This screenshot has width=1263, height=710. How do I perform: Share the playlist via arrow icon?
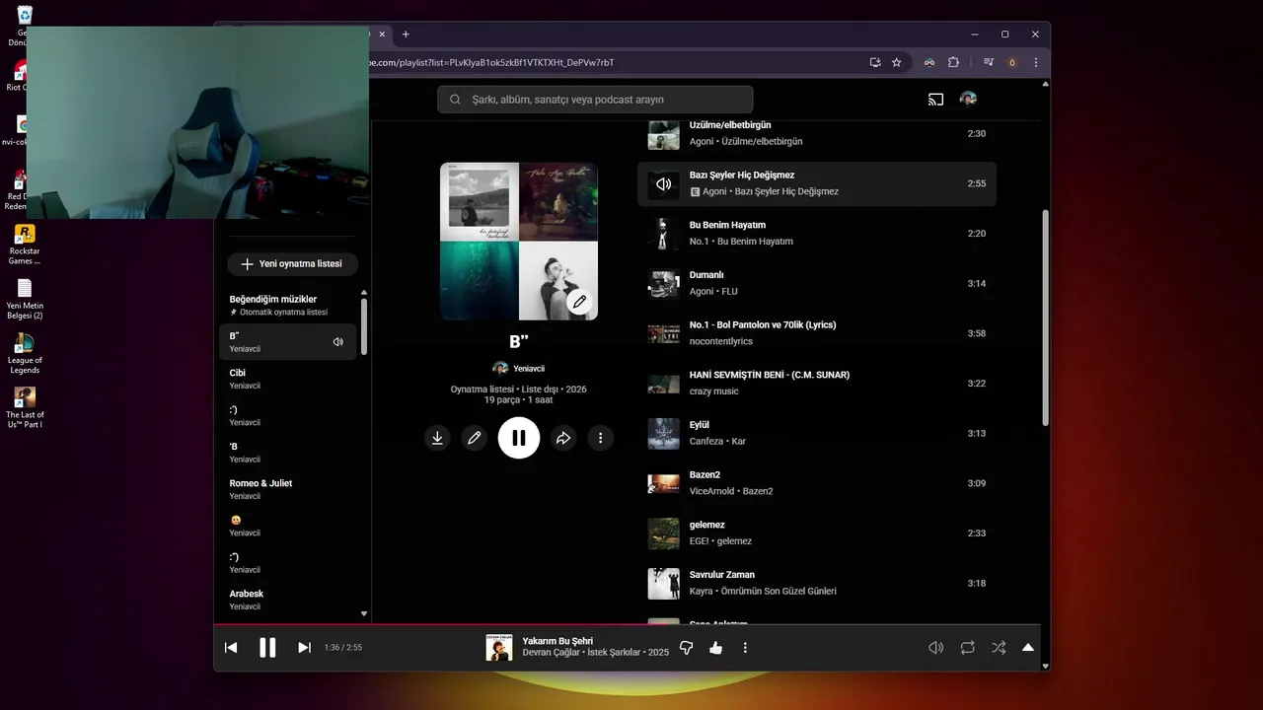coord(563,438)
